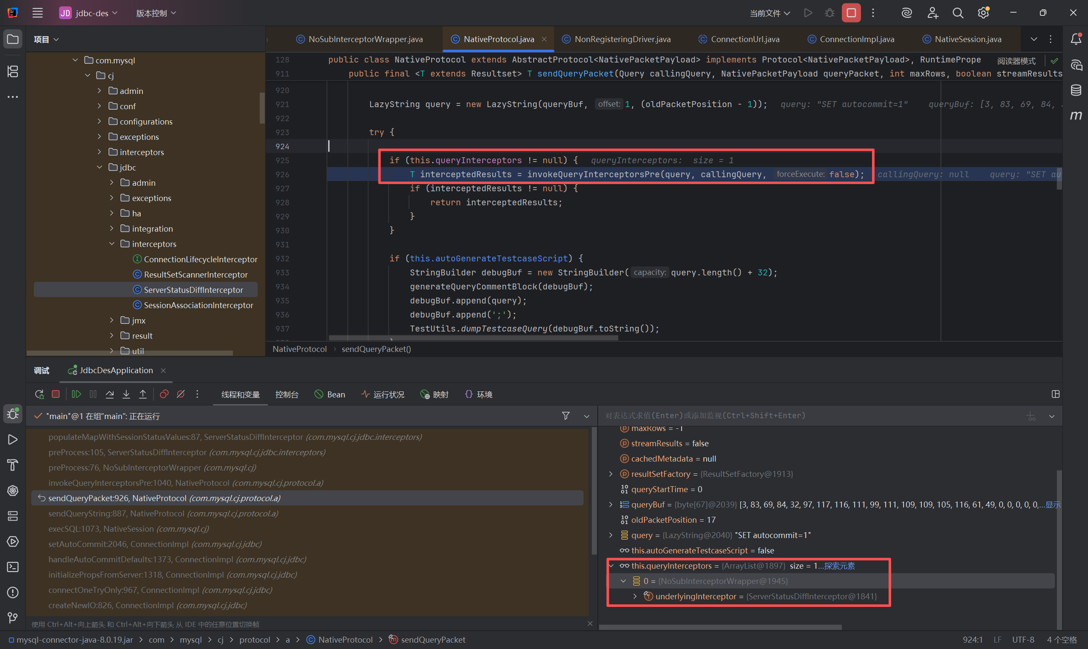Click the thread filter funnel icon
The width and height of the screenshot is (1088, 649).
click(565, 416)
